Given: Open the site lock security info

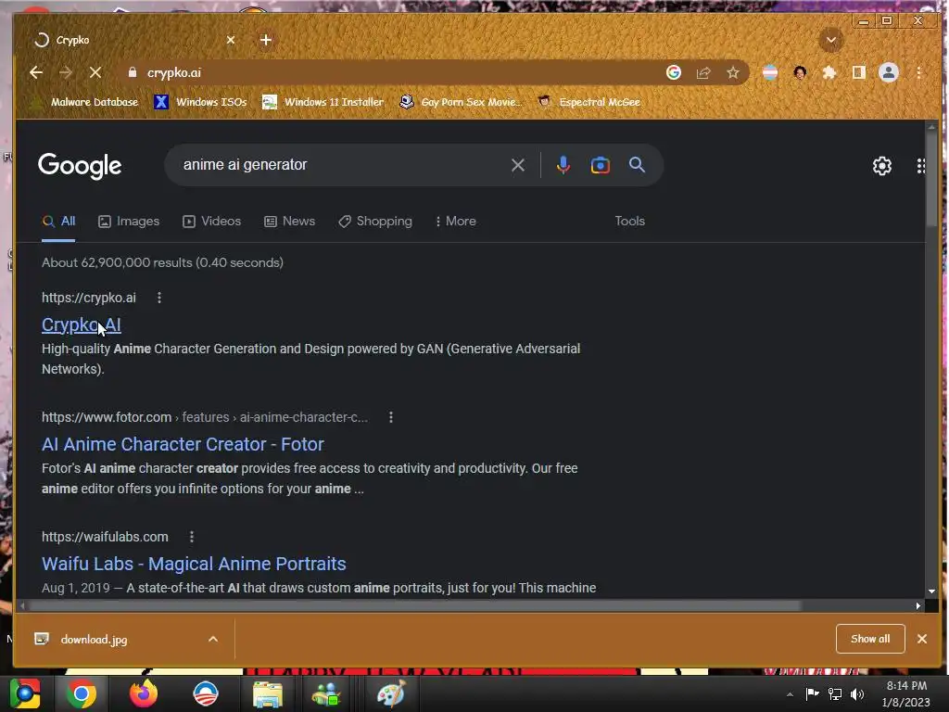Looking at the screenshot, I should pyautogui.click(x=133, y=72).
